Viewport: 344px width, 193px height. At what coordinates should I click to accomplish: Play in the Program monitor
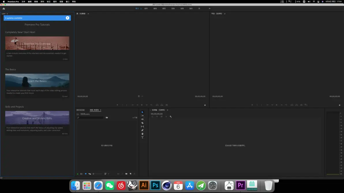coord(277,105)
